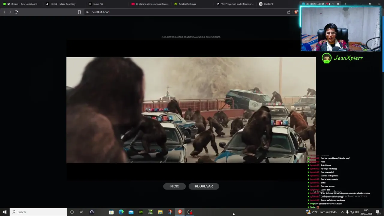The height and width of the screenshot is (216, 384).
Task: Click the REGRESAR button below player
Action: (204, 186)
